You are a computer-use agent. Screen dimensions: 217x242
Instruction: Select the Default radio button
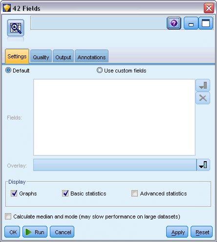8,71
